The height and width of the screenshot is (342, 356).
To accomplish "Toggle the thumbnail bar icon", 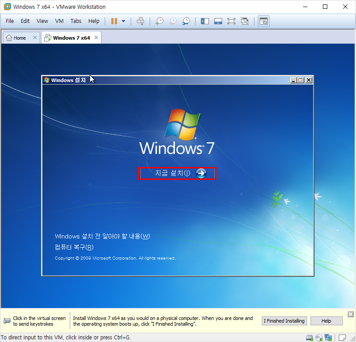I will 218,21.
